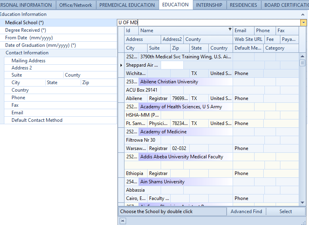Open the Medical School dropdown arrow
The width and height of the screenshot is (309, 225).
point(303,23)
